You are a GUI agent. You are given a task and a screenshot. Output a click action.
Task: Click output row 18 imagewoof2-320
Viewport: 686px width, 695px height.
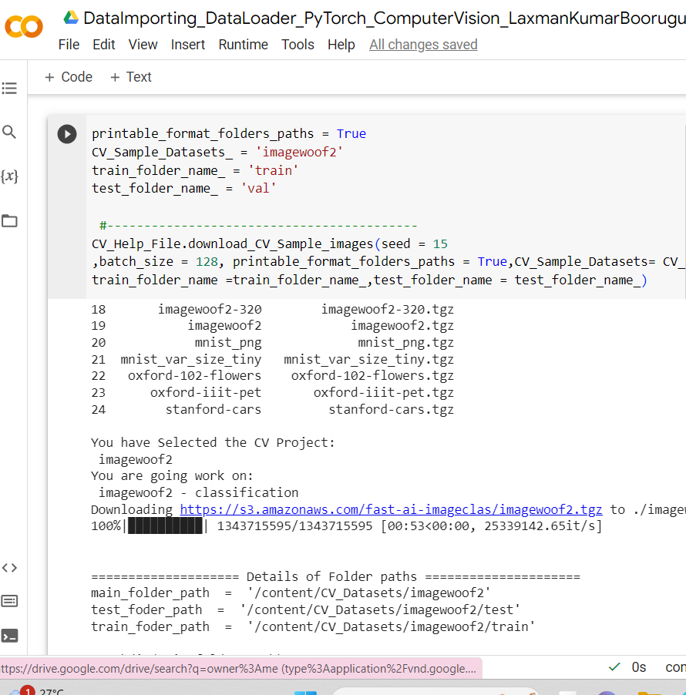coord(272,310)
